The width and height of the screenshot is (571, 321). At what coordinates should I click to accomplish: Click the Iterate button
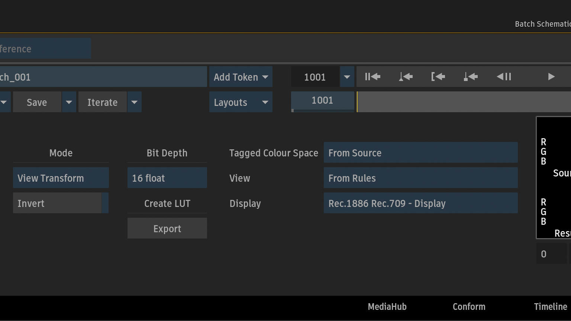click(102, 102)
